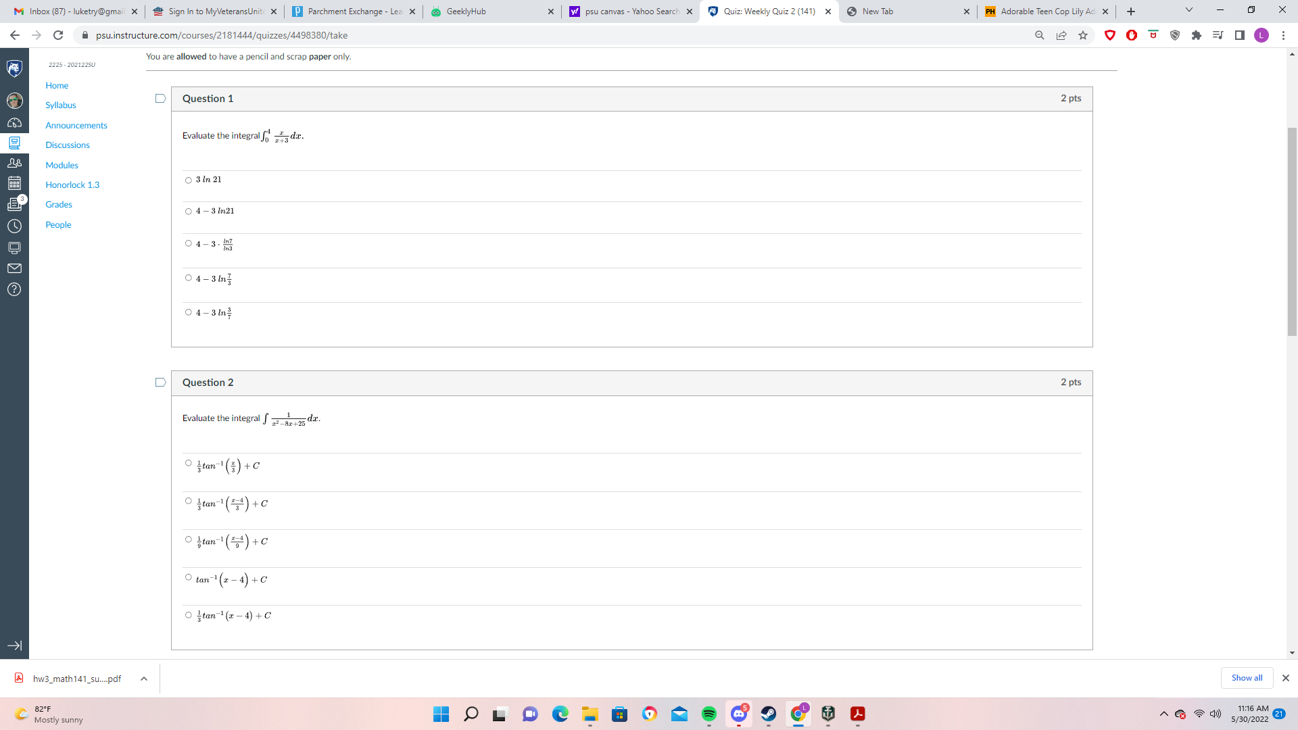Expand the browser tab search chevron

point(1188,10)
